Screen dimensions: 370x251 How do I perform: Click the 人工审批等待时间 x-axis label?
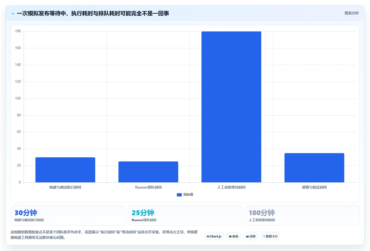tap(231, 187)
